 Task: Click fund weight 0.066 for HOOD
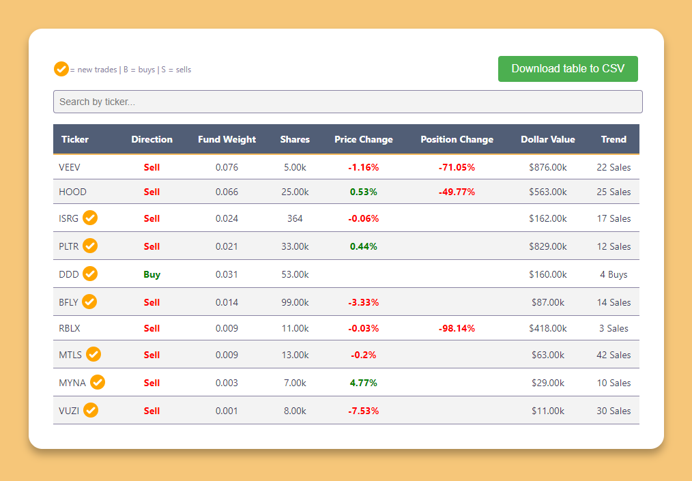pos(227,192)
